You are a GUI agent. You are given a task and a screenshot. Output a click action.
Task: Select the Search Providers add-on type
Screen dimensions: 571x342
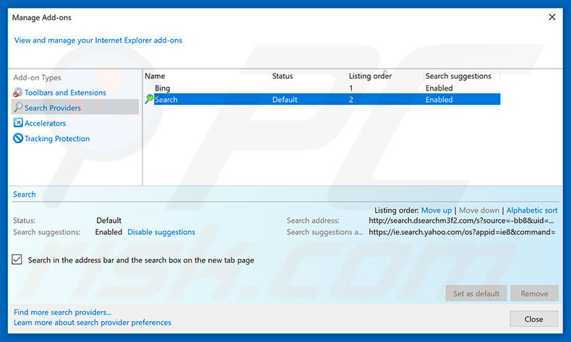pyautogui.click(x=75, y=108)
